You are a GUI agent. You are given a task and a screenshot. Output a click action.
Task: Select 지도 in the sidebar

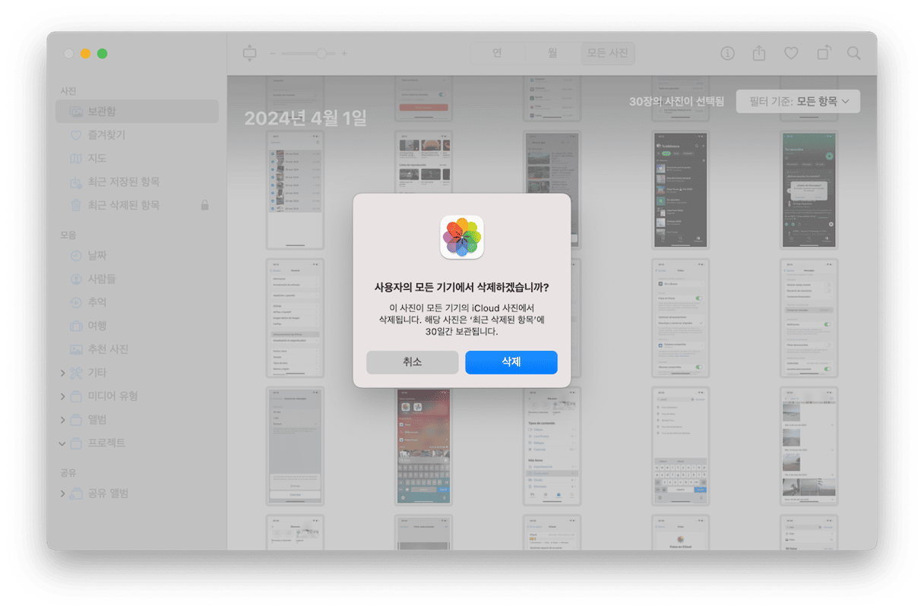97,159
